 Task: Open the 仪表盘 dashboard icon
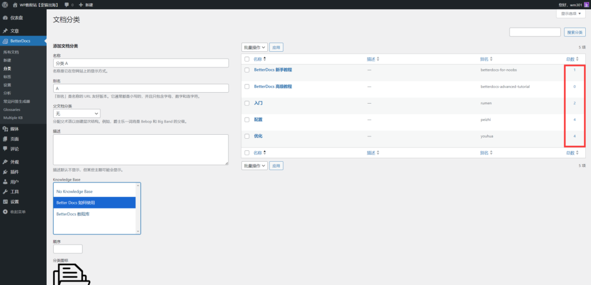coord(5,18)
